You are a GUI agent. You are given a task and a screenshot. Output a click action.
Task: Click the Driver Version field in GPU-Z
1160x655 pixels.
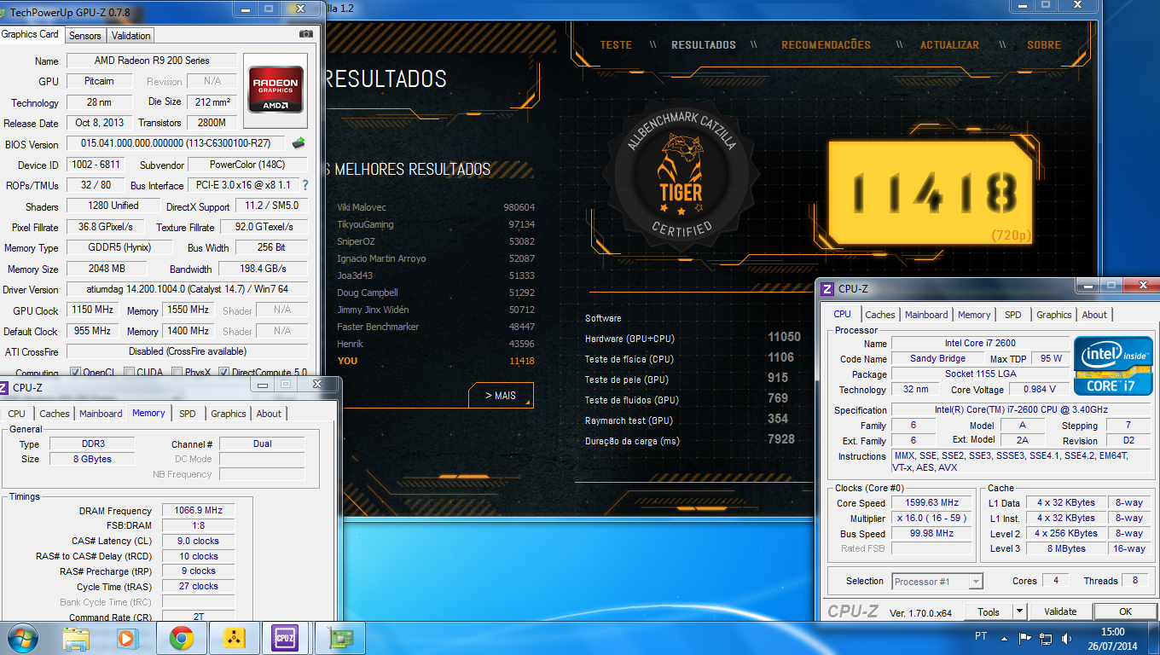tap(188, 289)
